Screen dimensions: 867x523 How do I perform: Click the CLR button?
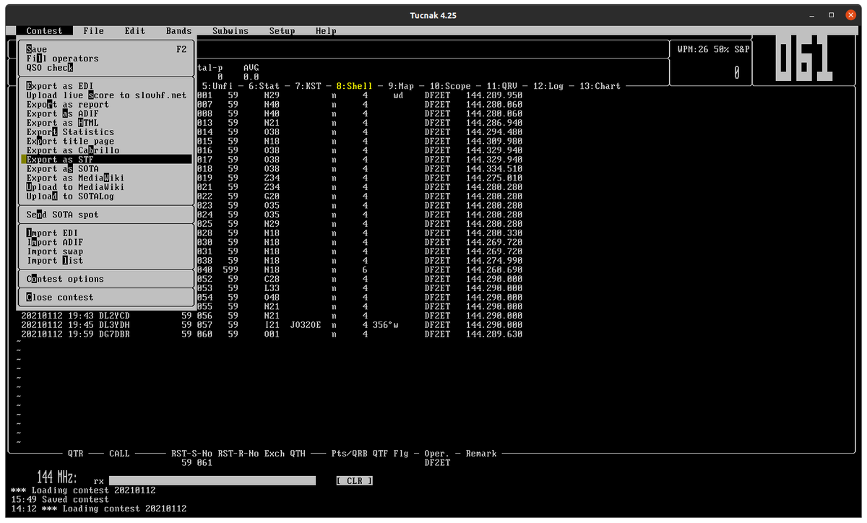[x=355, y=480]
